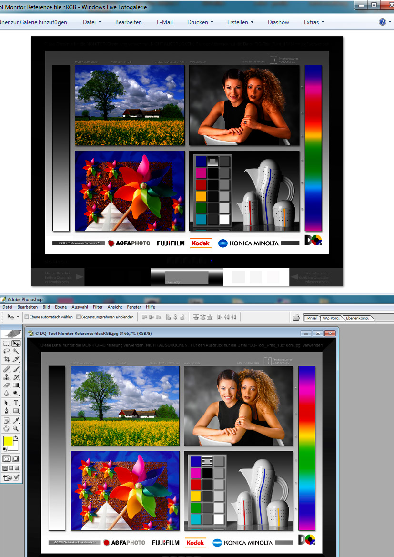The width and height of the screenshot is (394, 557).
Task: Open the Datei dropdown in Fotogalerie
Action: tap(92, 22)
